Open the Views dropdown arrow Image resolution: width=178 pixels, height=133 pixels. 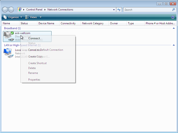tap(41, 17)
